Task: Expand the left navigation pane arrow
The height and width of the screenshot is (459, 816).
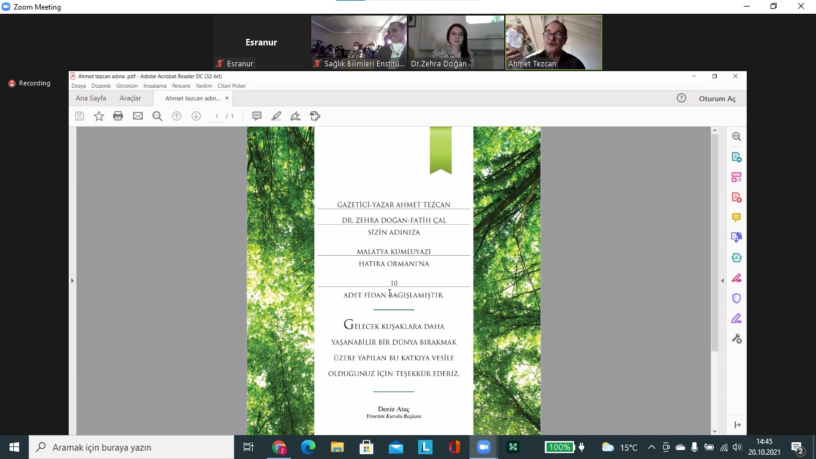Action: (72, 280)
